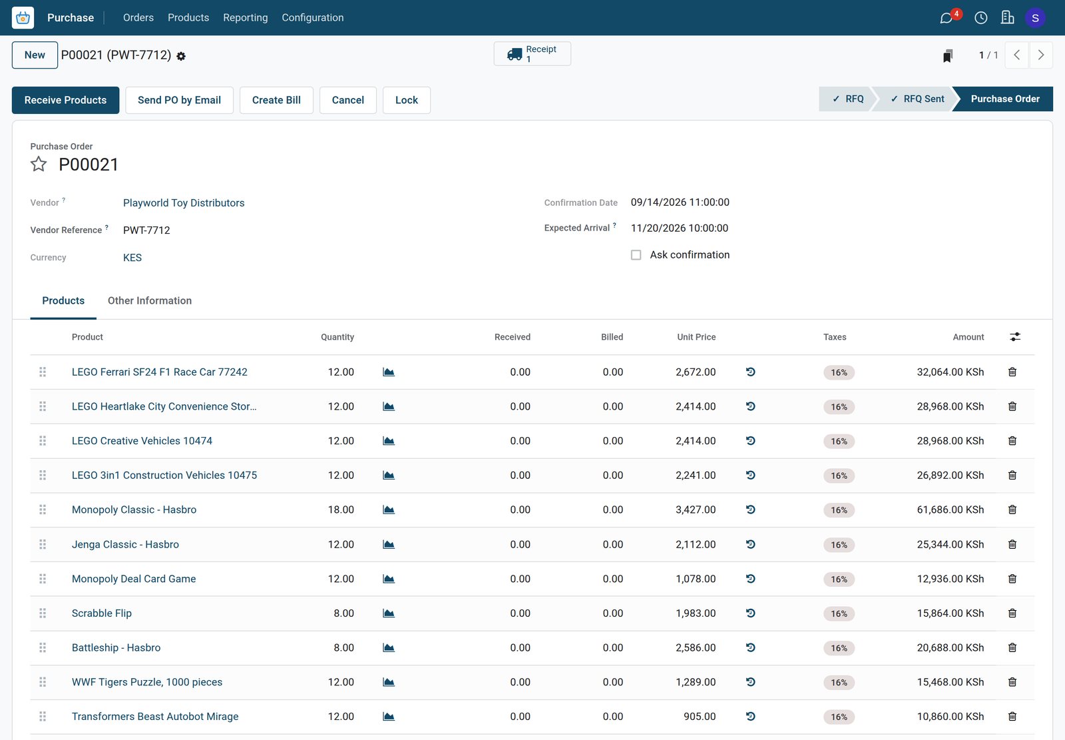Switch to the Other Information tab
The width and height of the screenshot is (1065, 740).
(150, 301)
